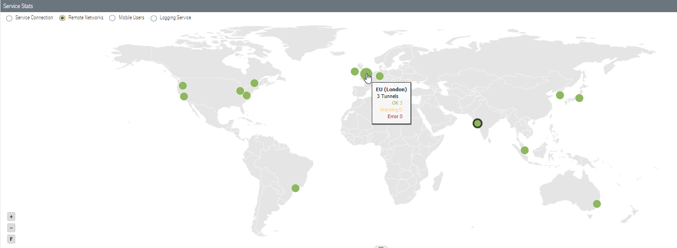Click the US Ohio-area marker west of Virginia
677x248 pixels.
240,91
